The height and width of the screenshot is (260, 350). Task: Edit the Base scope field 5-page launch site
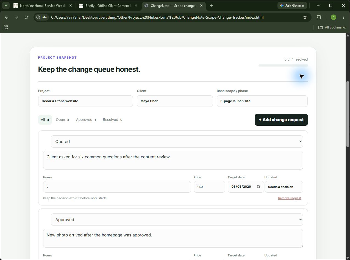262,101
